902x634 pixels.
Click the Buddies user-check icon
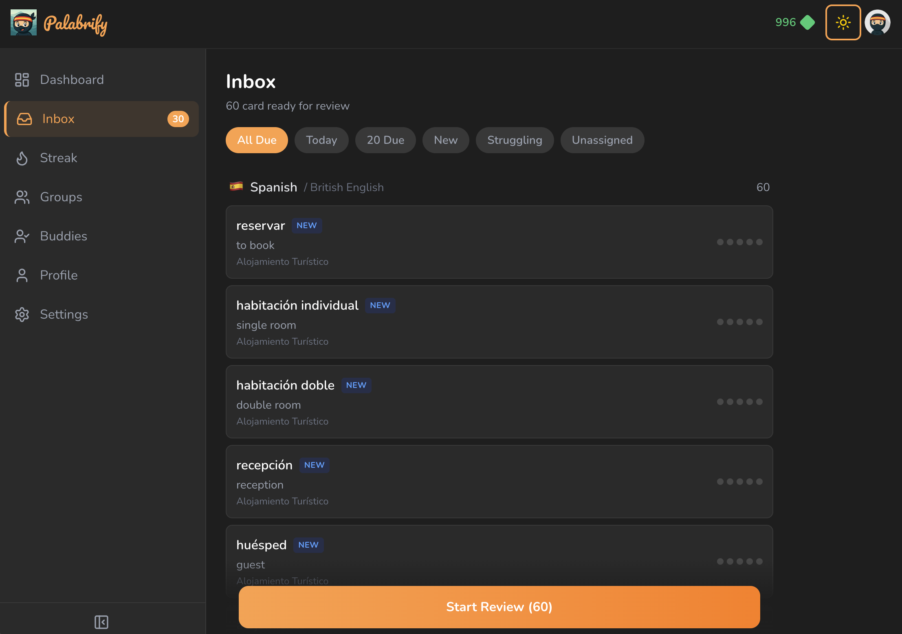pyautogui.click(x=22, y=236)
